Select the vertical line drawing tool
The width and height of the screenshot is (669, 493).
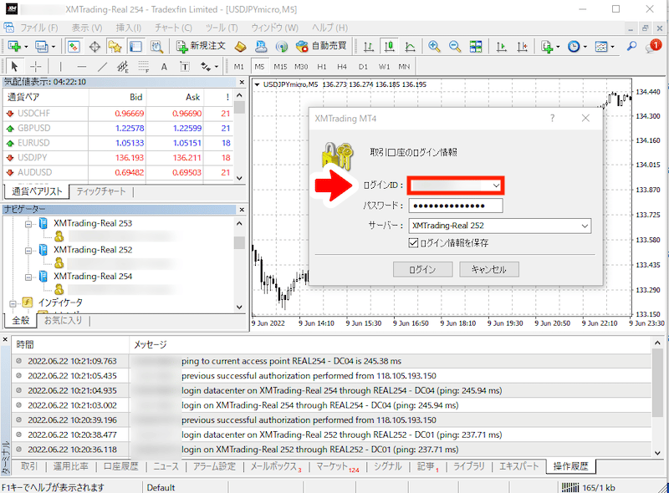pyautogui.click(x=60, y=67)
